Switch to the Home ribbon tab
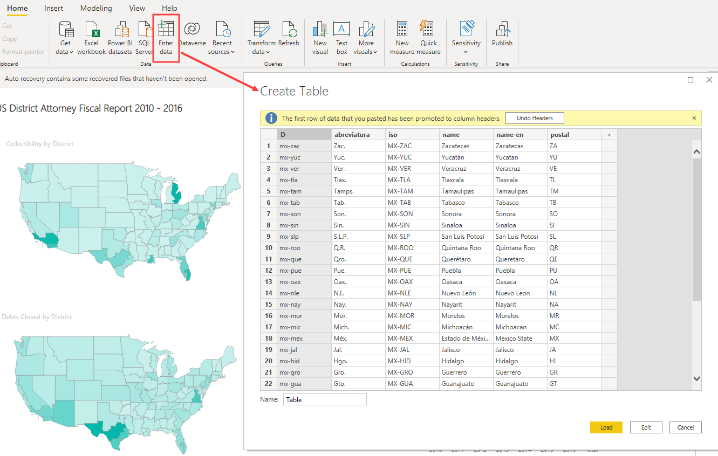The image size is (718, 456). coord(17,8)
